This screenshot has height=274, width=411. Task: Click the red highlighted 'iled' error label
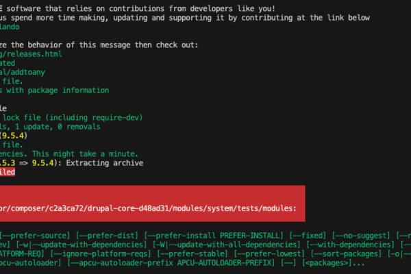point(8,172)
